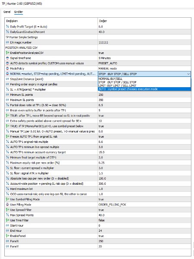Switch to the Genel tab
The image size is (194, 259).
point(7,12)
